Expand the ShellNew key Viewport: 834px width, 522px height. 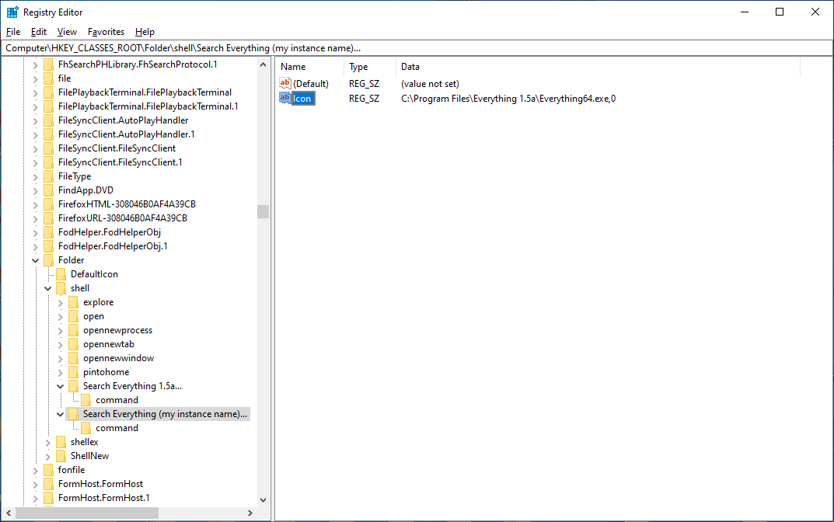click(x=48, y=456)
